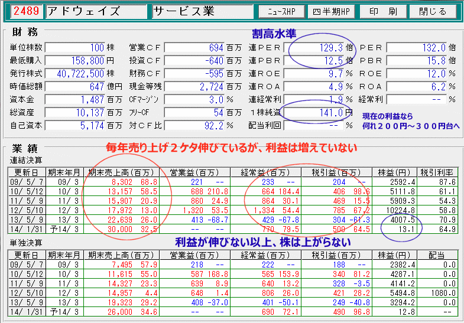Click standalone 配当 column header
Viewport: 464px width, 323px height.
[x=437, y=255]
